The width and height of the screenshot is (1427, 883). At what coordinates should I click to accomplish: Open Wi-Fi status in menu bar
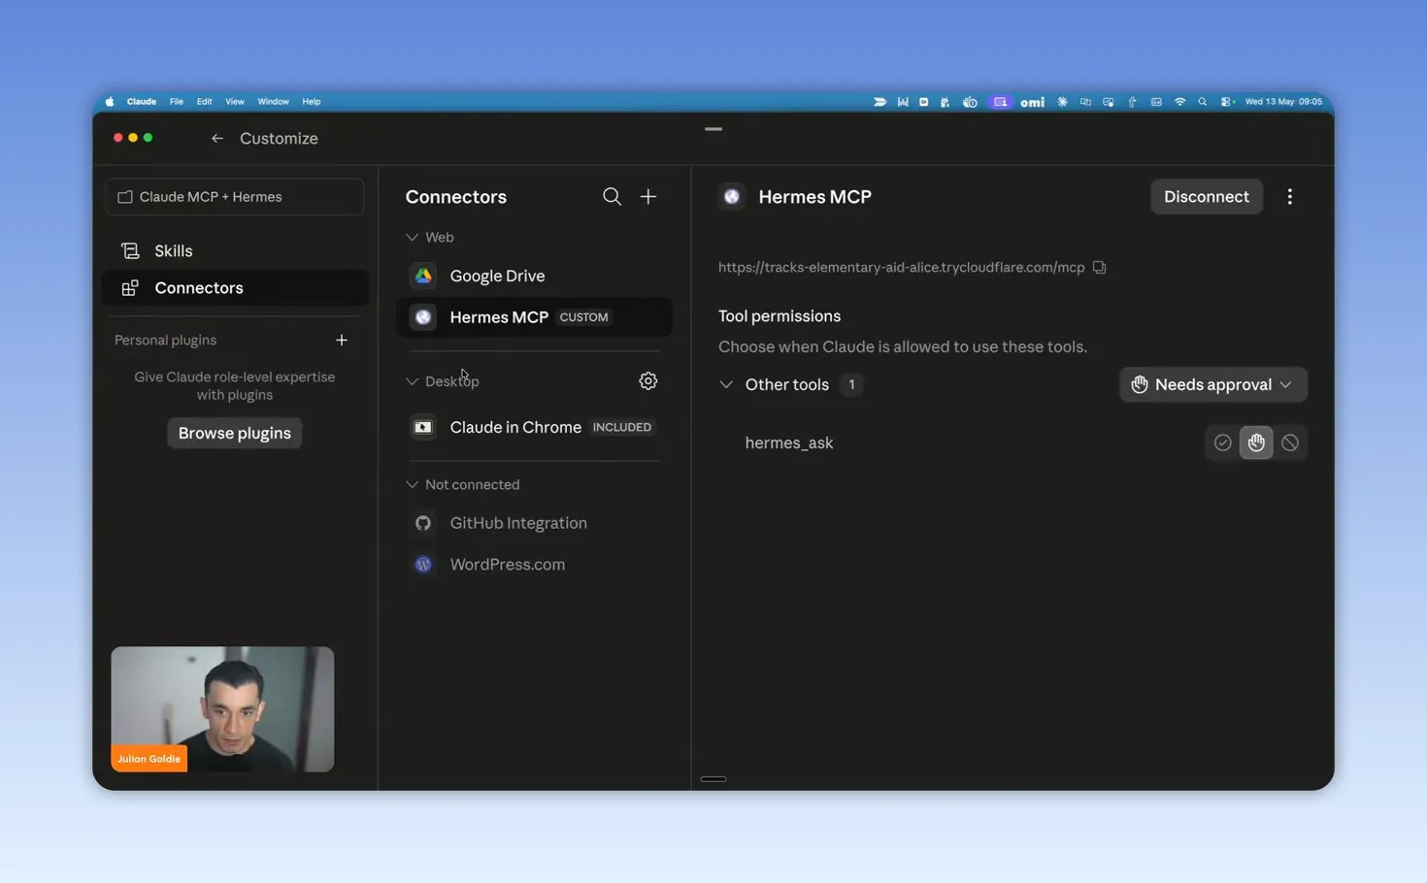1179,102
